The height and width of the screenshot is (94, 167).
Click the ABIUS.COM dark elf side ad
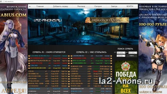tap(14, 49)
